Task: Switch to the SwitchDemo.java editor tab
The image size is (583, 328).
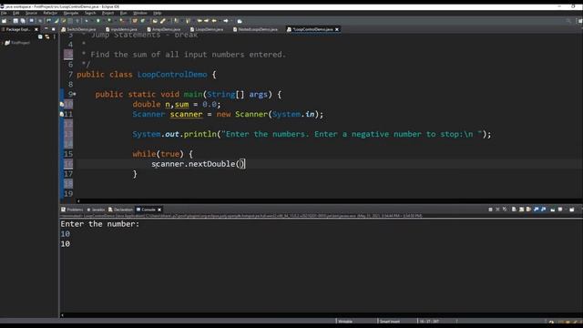Action: coord(79,29)
